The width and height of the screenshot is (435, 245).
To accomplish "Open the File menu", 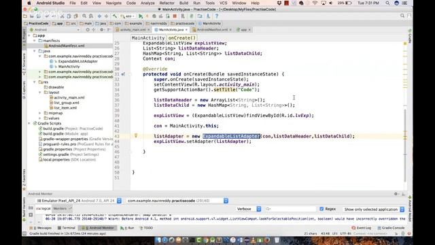I will point(73,3).
